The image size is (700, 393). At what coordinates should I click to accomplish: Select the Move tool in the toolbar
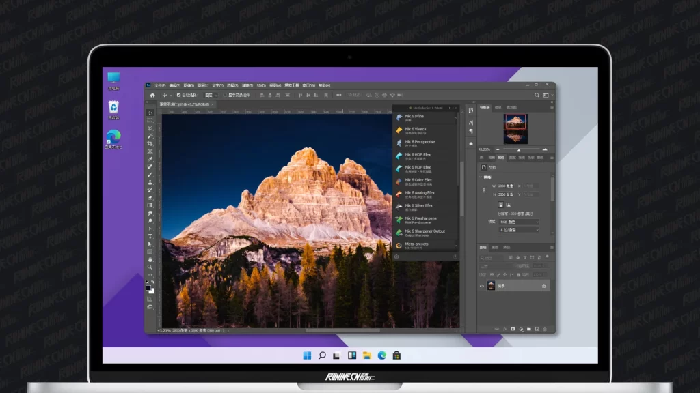coord(150,113)
